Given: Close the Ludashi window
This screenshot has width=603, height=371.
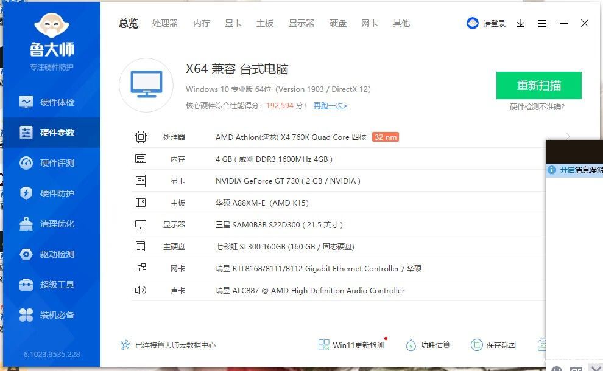Looking at the screenshot, I should [585, 24].
